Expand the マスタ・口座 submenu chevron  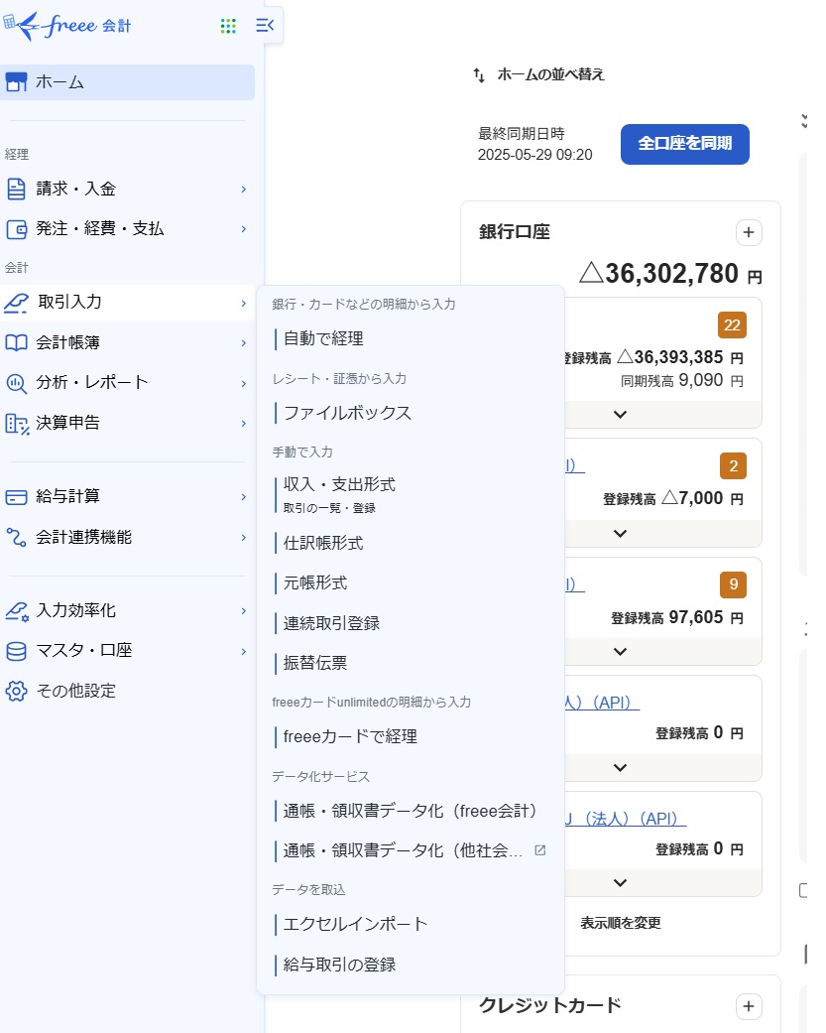pyautogui.click(x=243, y=651)
